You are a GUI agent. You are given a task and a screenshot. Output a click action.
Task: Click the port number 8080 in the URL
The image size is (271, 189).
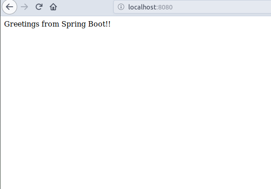pyautogui.click(x=165, y=7)
